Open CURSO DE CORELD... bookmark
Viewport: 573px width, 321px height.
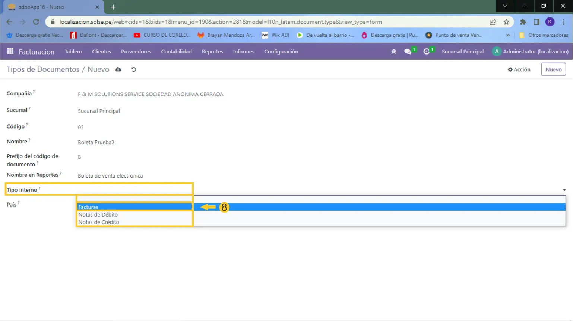[162, 35]
